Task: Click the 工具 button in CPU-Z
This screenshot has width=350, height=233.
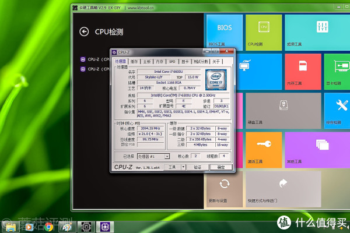Action: [x=172, y=167]
